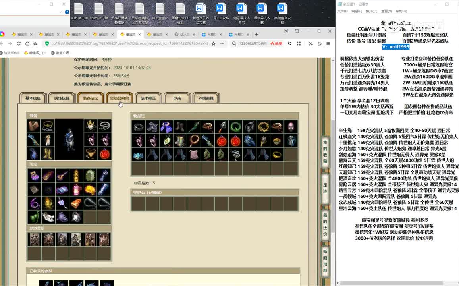Reload the browser page
459x286 pixels.
(19, 44)
